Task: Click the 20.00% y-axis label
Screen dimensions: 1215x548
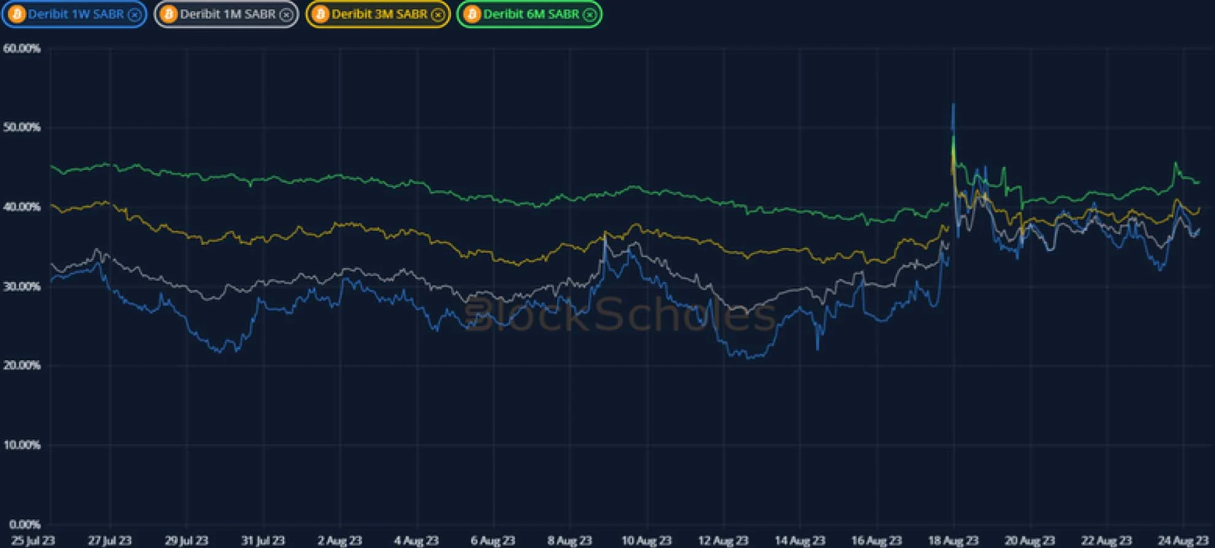Action: 21,365
